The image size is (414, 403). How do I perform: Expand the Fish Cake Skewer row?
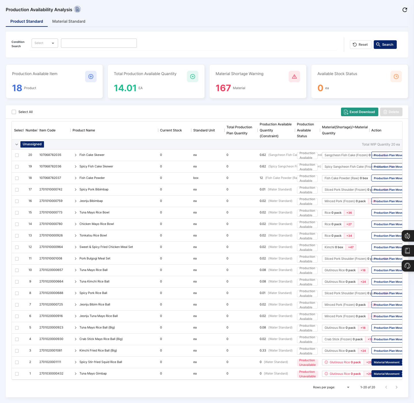coord(76,155)
